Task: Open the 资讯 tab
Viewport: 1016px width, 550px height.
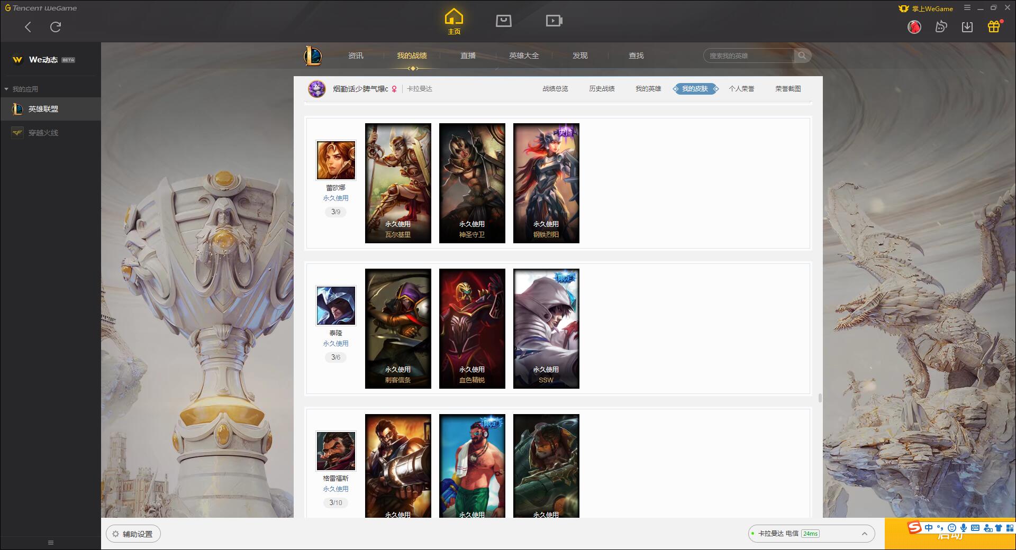Action: click(356, 56)
